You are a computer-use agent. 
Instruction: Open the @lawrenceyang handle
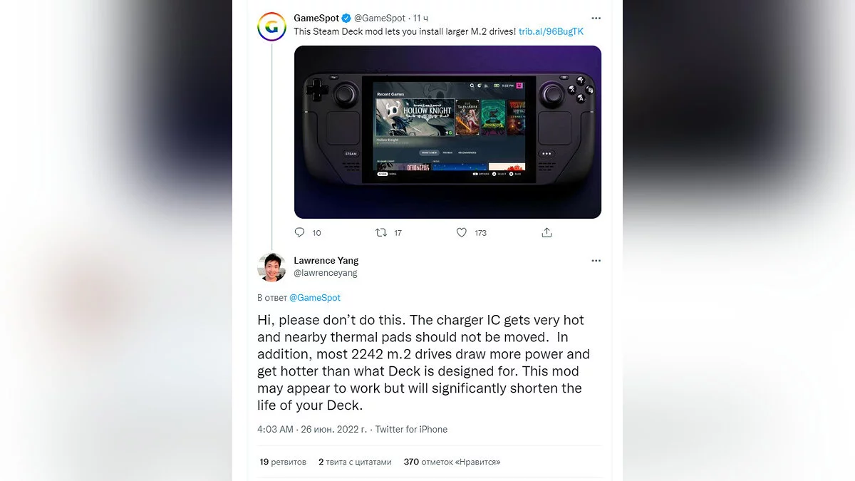pyautogui.click(x=326, y=273)
